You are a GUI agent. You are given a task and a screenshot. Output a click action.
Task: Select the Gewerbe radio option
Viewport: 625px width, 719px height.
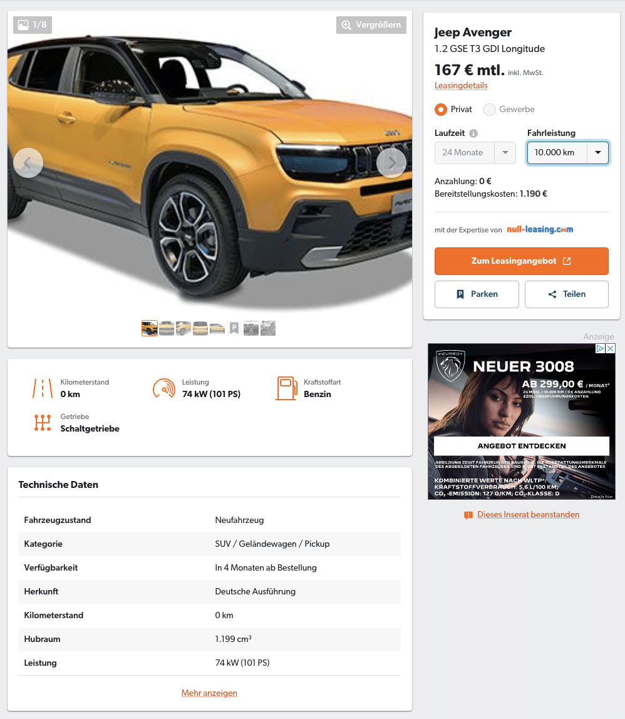pos(490,110)
